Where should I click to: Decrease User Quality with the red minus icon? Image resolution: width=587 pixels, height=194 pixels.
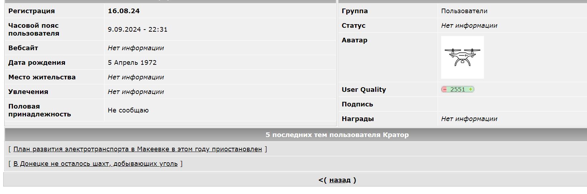[x=444, y=89]
